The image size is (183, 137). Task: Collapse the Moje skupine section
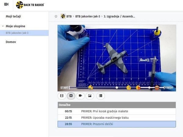(3, 26)
